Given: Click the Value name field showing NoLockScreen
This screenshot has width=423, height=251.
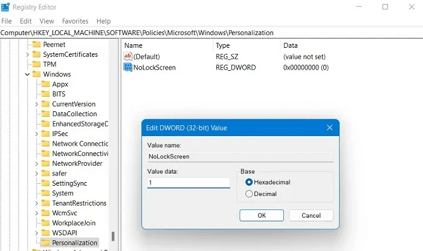Looking at the screenshot, I should [240, 157].
